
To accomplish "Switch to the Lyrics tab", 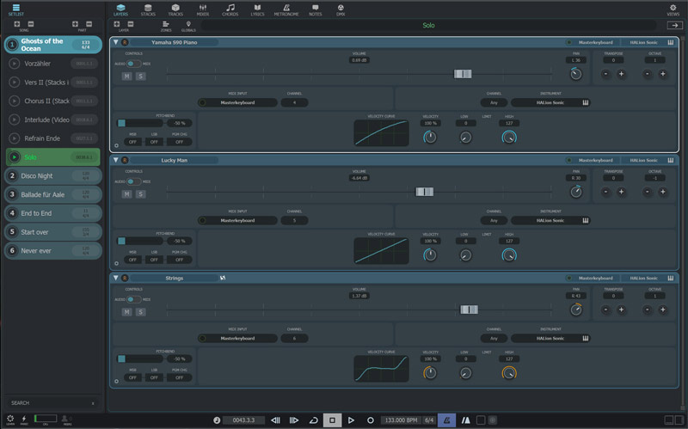I will coord(256,10).
